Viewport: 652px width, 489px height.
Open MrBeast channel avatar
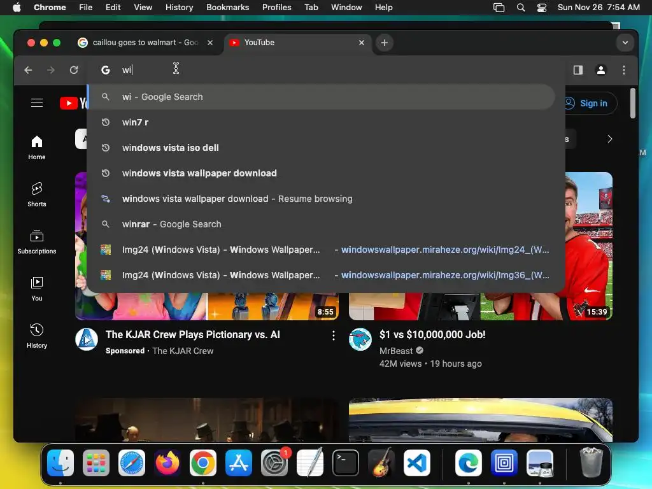(360, 339)
